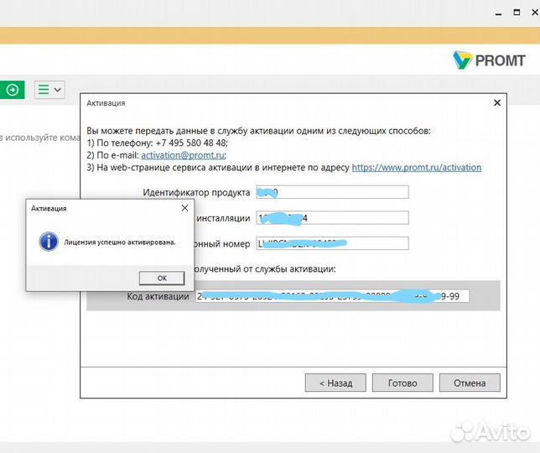Go back with the < Назад button

(335, 383)
